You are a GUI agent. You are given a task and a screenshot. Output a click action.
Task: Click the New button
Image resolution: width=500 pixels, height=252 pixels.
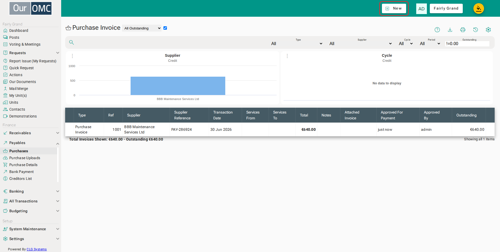(x=394, y=8)
